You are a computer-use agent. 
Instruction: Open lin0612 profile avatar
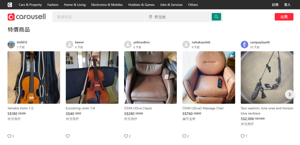point(11,45)
